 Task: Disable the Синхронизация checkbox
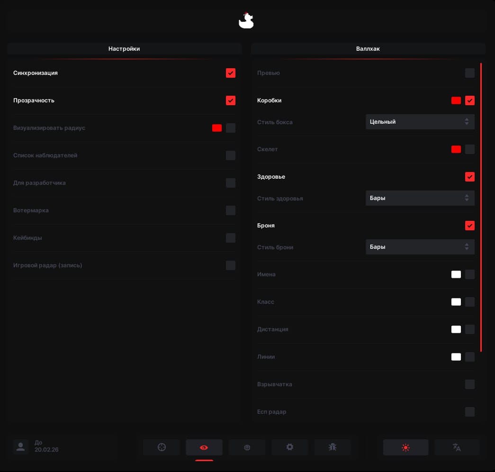pos(231,73)
